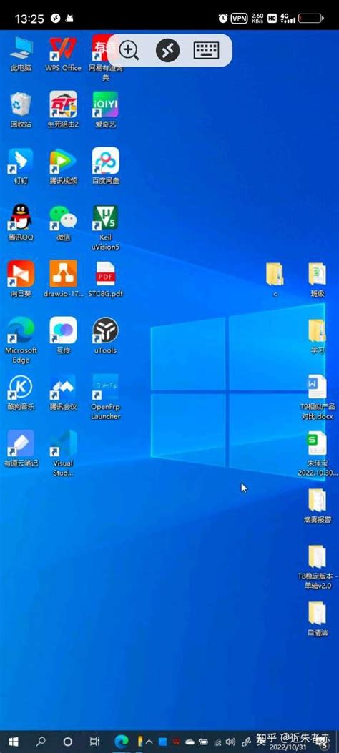Open the 回收站 recycle bin
Image resolution: width=339 pixels, height=753 pixels.
click(x=21, y=110)
